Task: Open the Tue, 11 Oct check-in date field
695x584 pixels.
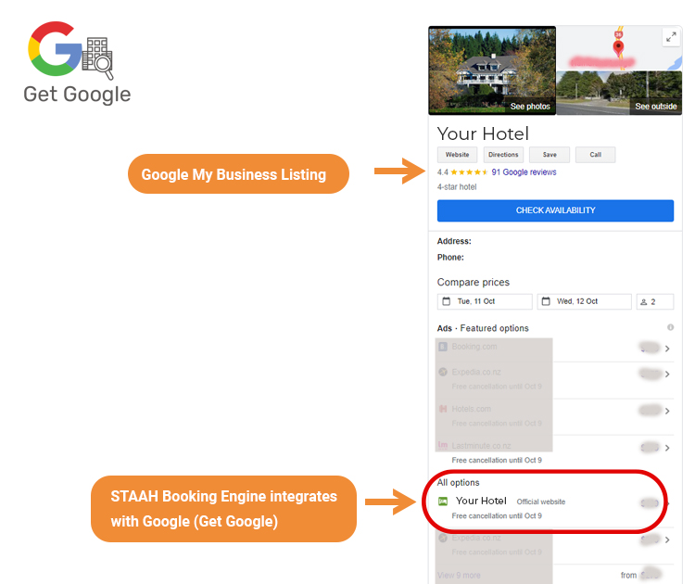Action: click(485, 301)
